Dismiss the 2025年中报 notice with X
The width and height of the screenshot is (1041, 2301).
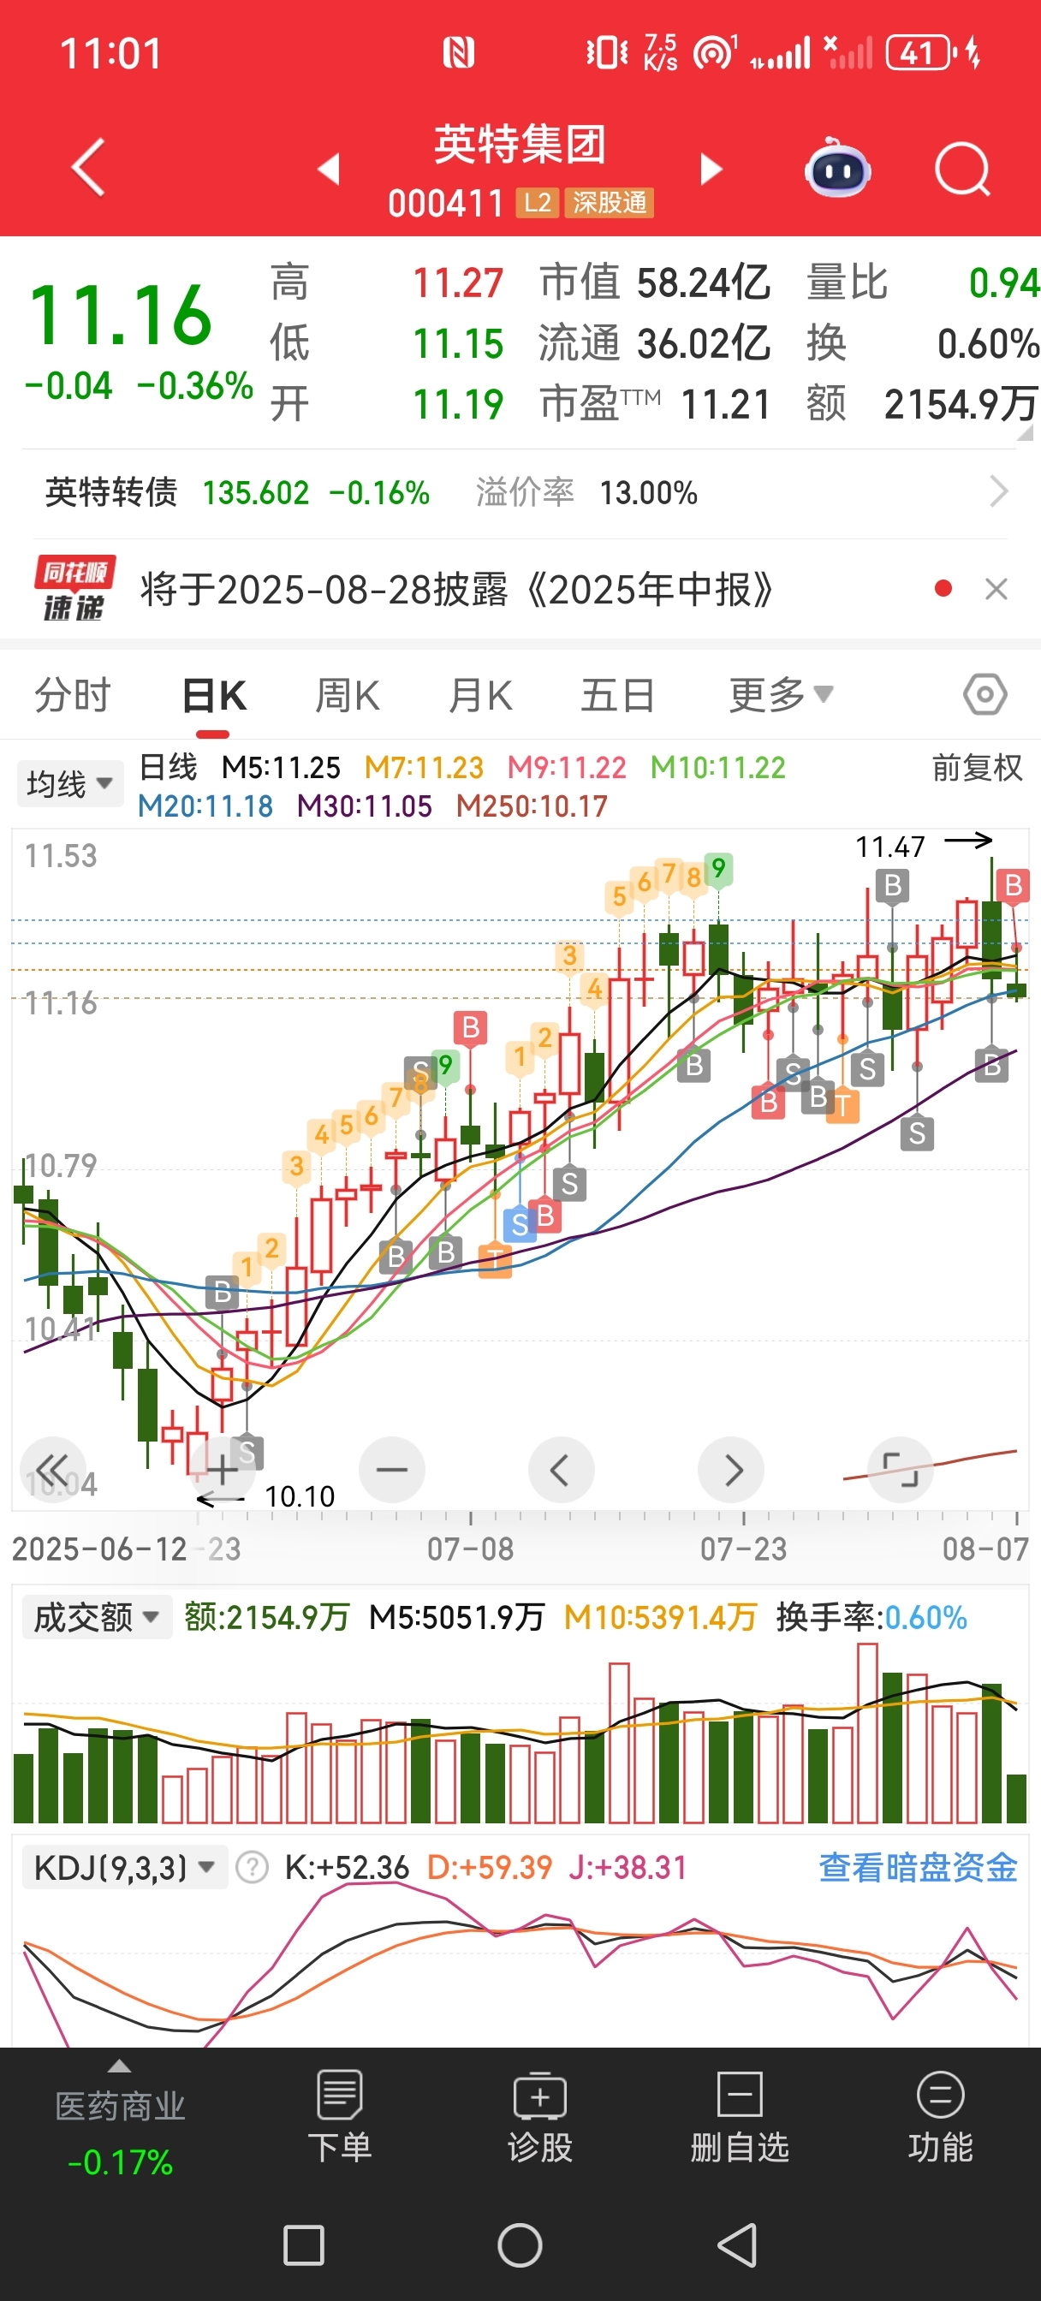point(996,589)
